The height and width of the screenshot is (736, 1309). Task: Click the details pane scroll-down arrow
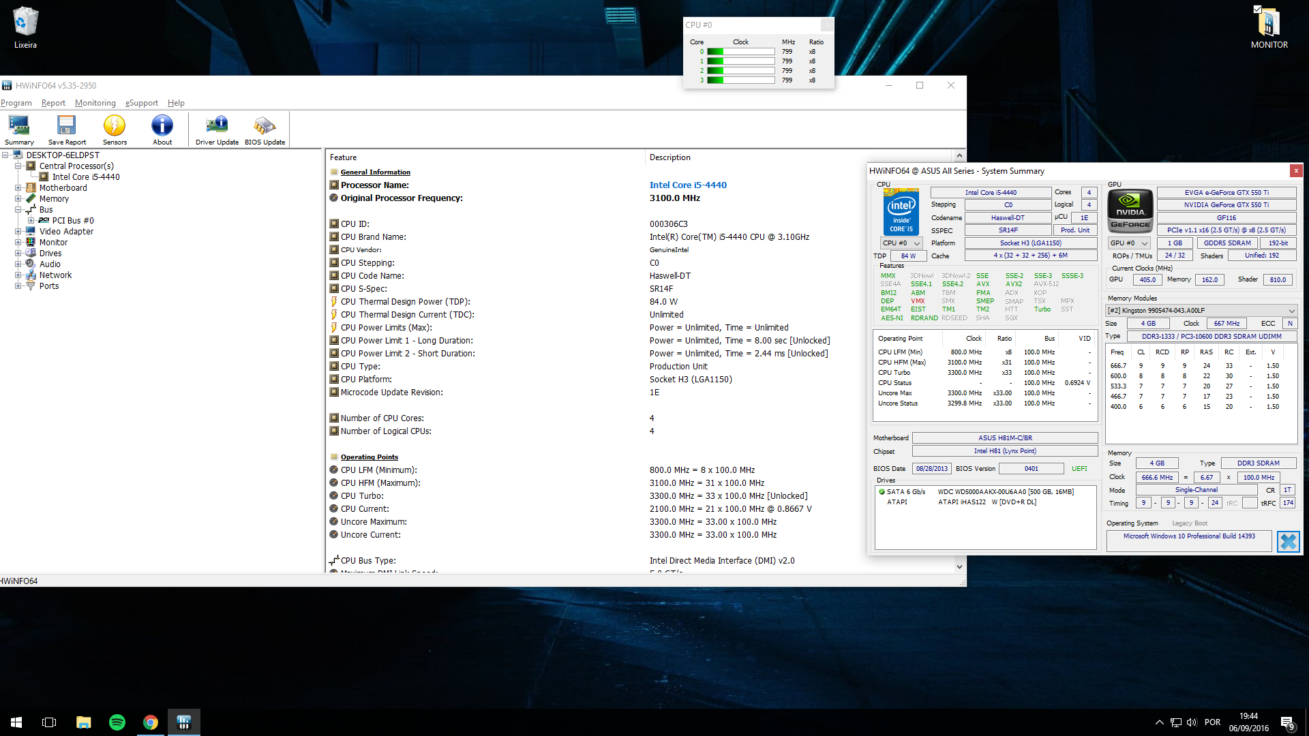click(959, 567)
